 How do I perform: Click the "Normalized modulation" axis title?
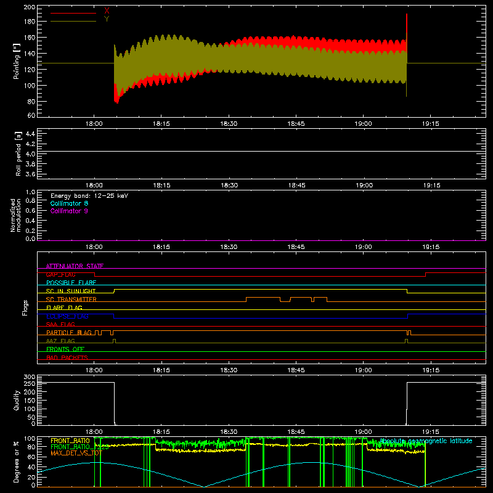[x=15, y=215]
